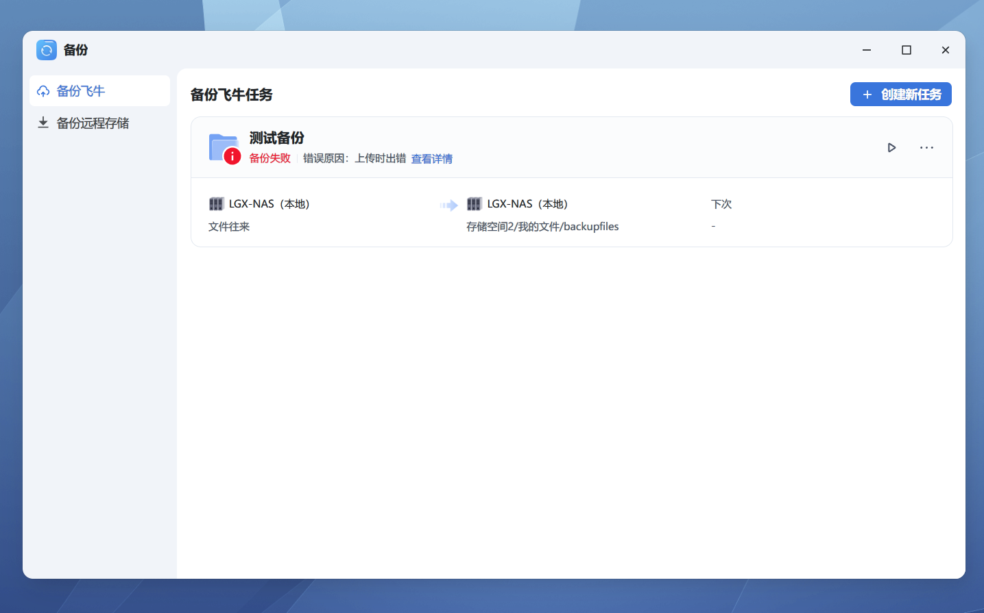Viewport: 984px width, 613px height.
Task: Click the source folder 文件往来 text
Action: coord(229,227)
